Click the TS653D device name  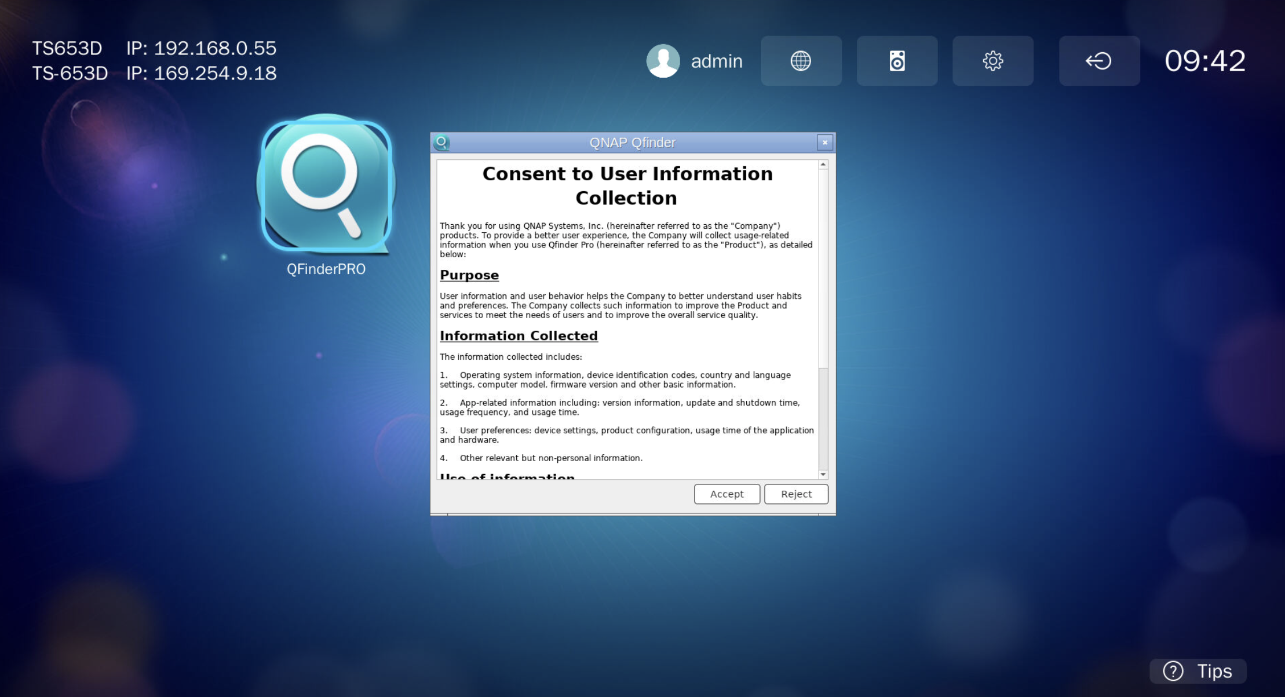(67, 48)
